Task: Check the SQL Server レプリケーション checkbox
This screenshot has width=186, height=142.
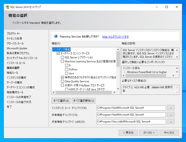Action: click(x=62, y=57)
